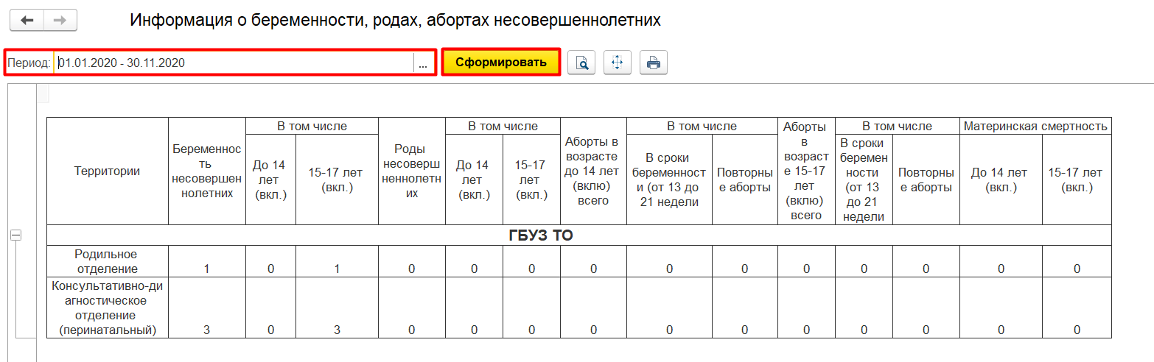Collapse the ГБУЗ ТО group
This screenshot has height=362, width=1154.
[x=15, y=235]
